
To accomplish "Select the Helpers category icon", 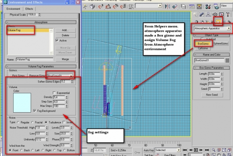I will coord(218,22).
